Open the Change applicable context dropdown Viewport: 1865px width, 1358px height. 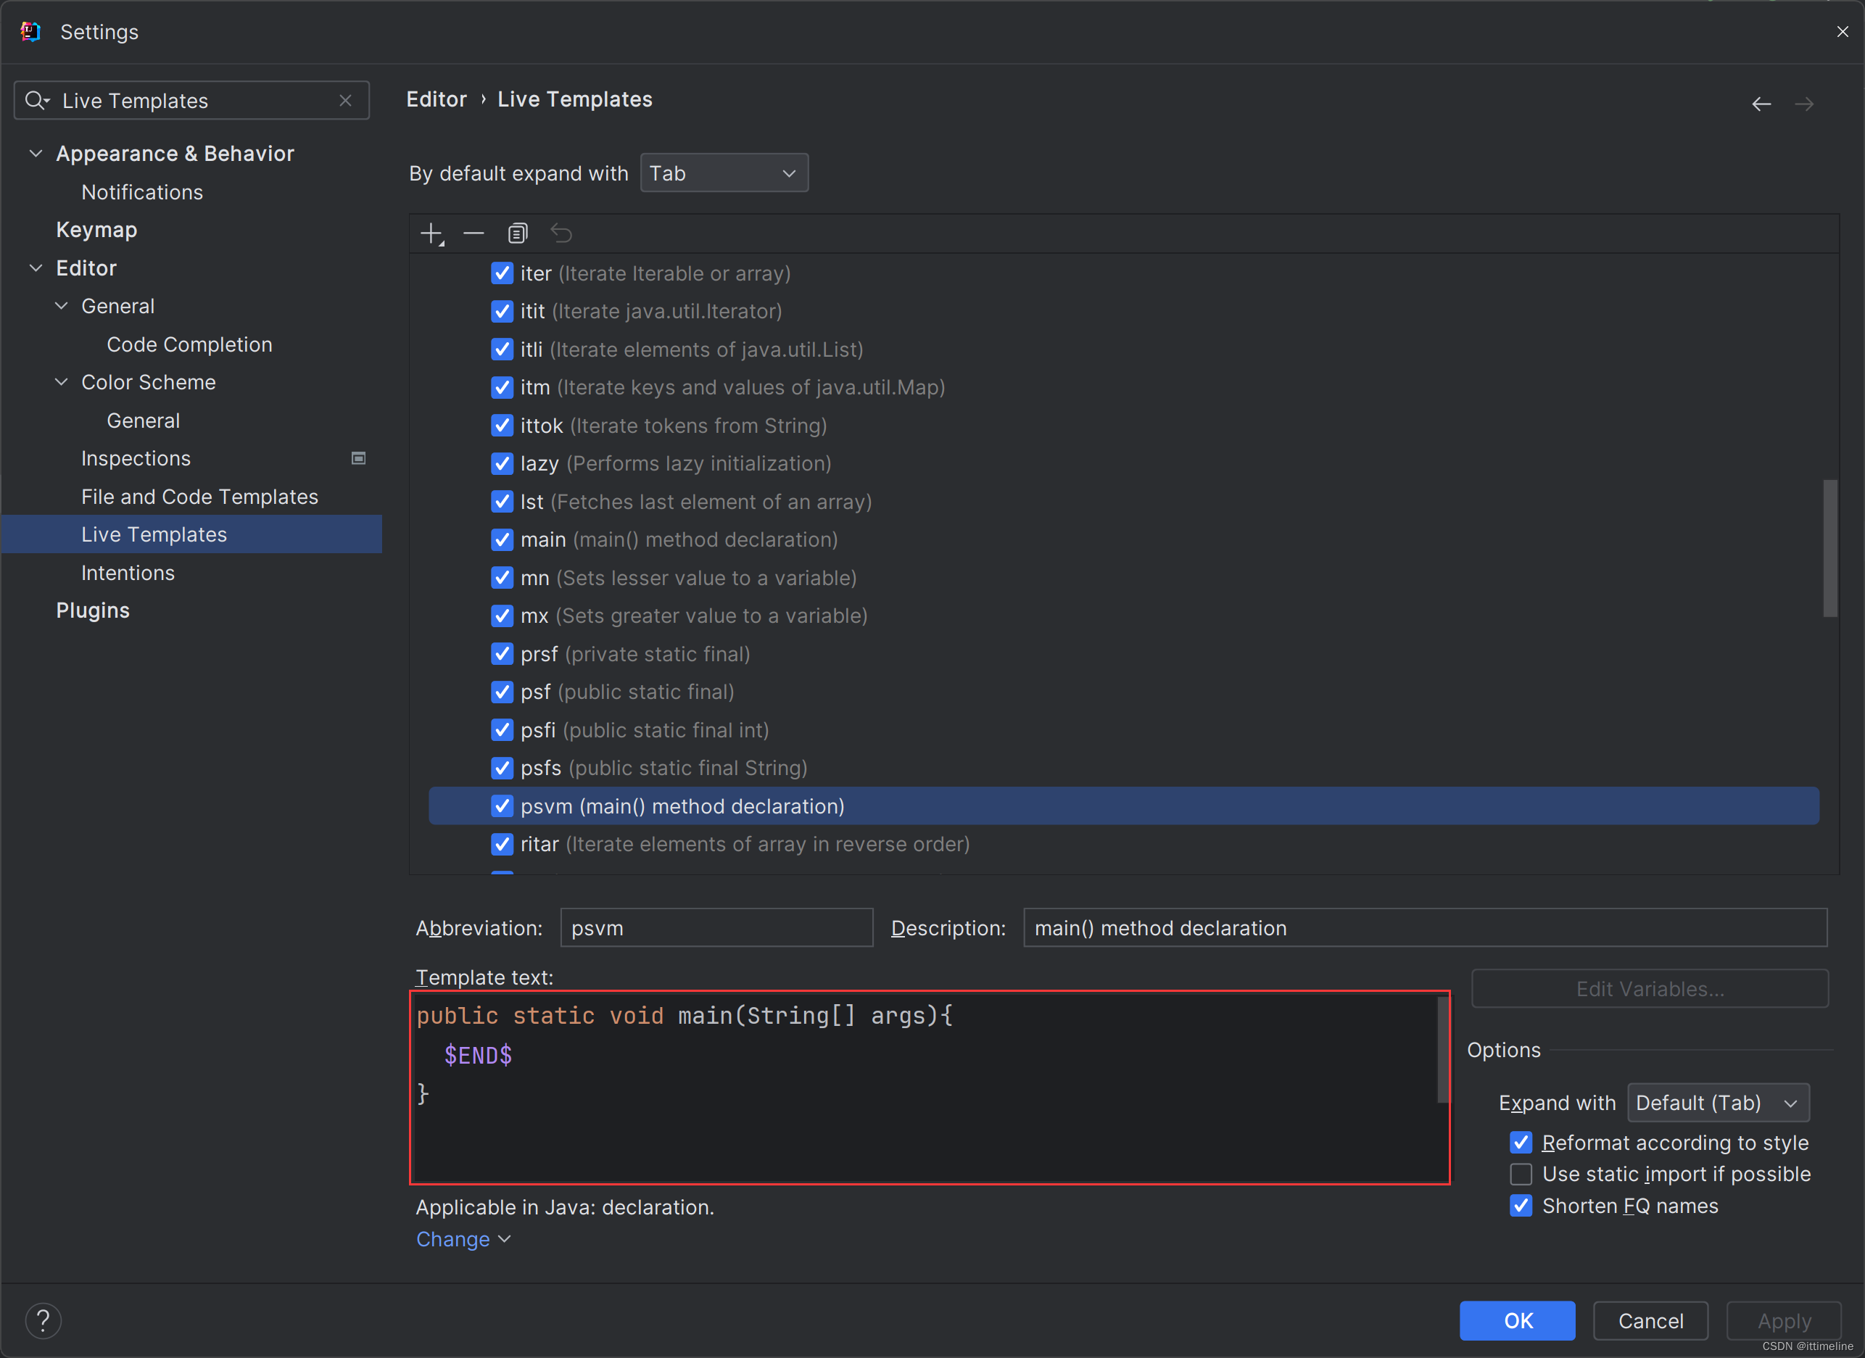pos(463,1239)
